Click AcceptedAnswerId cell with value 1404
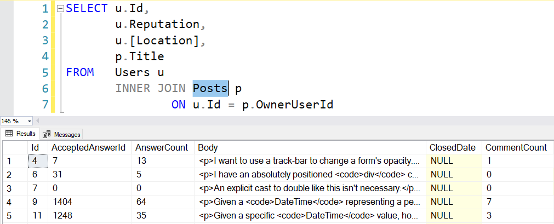 tap(90, 202)
